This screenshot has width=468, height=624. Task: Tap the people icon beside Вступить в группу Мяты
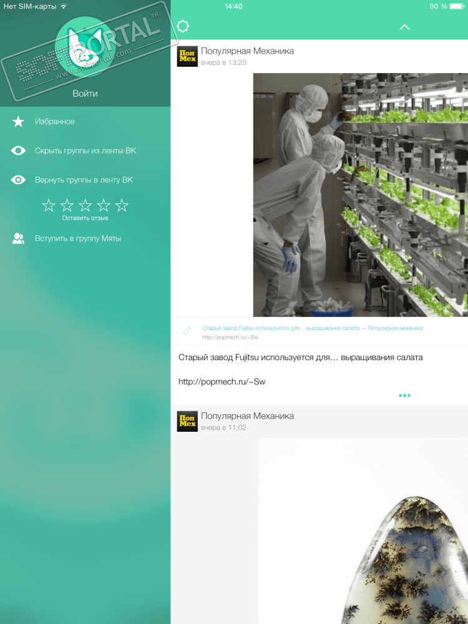(x=18, y=238)
